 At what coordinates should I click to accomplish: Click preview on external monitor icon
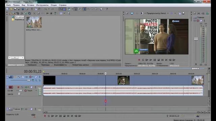132,13
